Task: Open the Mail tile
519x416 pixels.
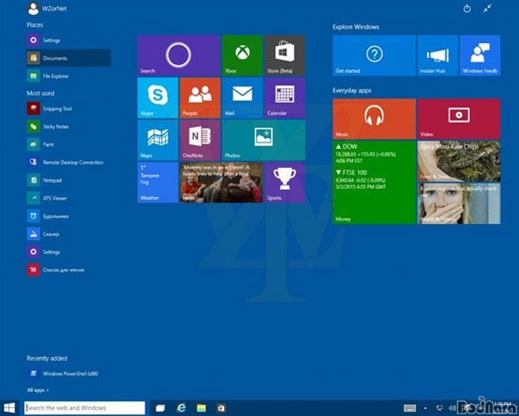Action: click(242, 98)
